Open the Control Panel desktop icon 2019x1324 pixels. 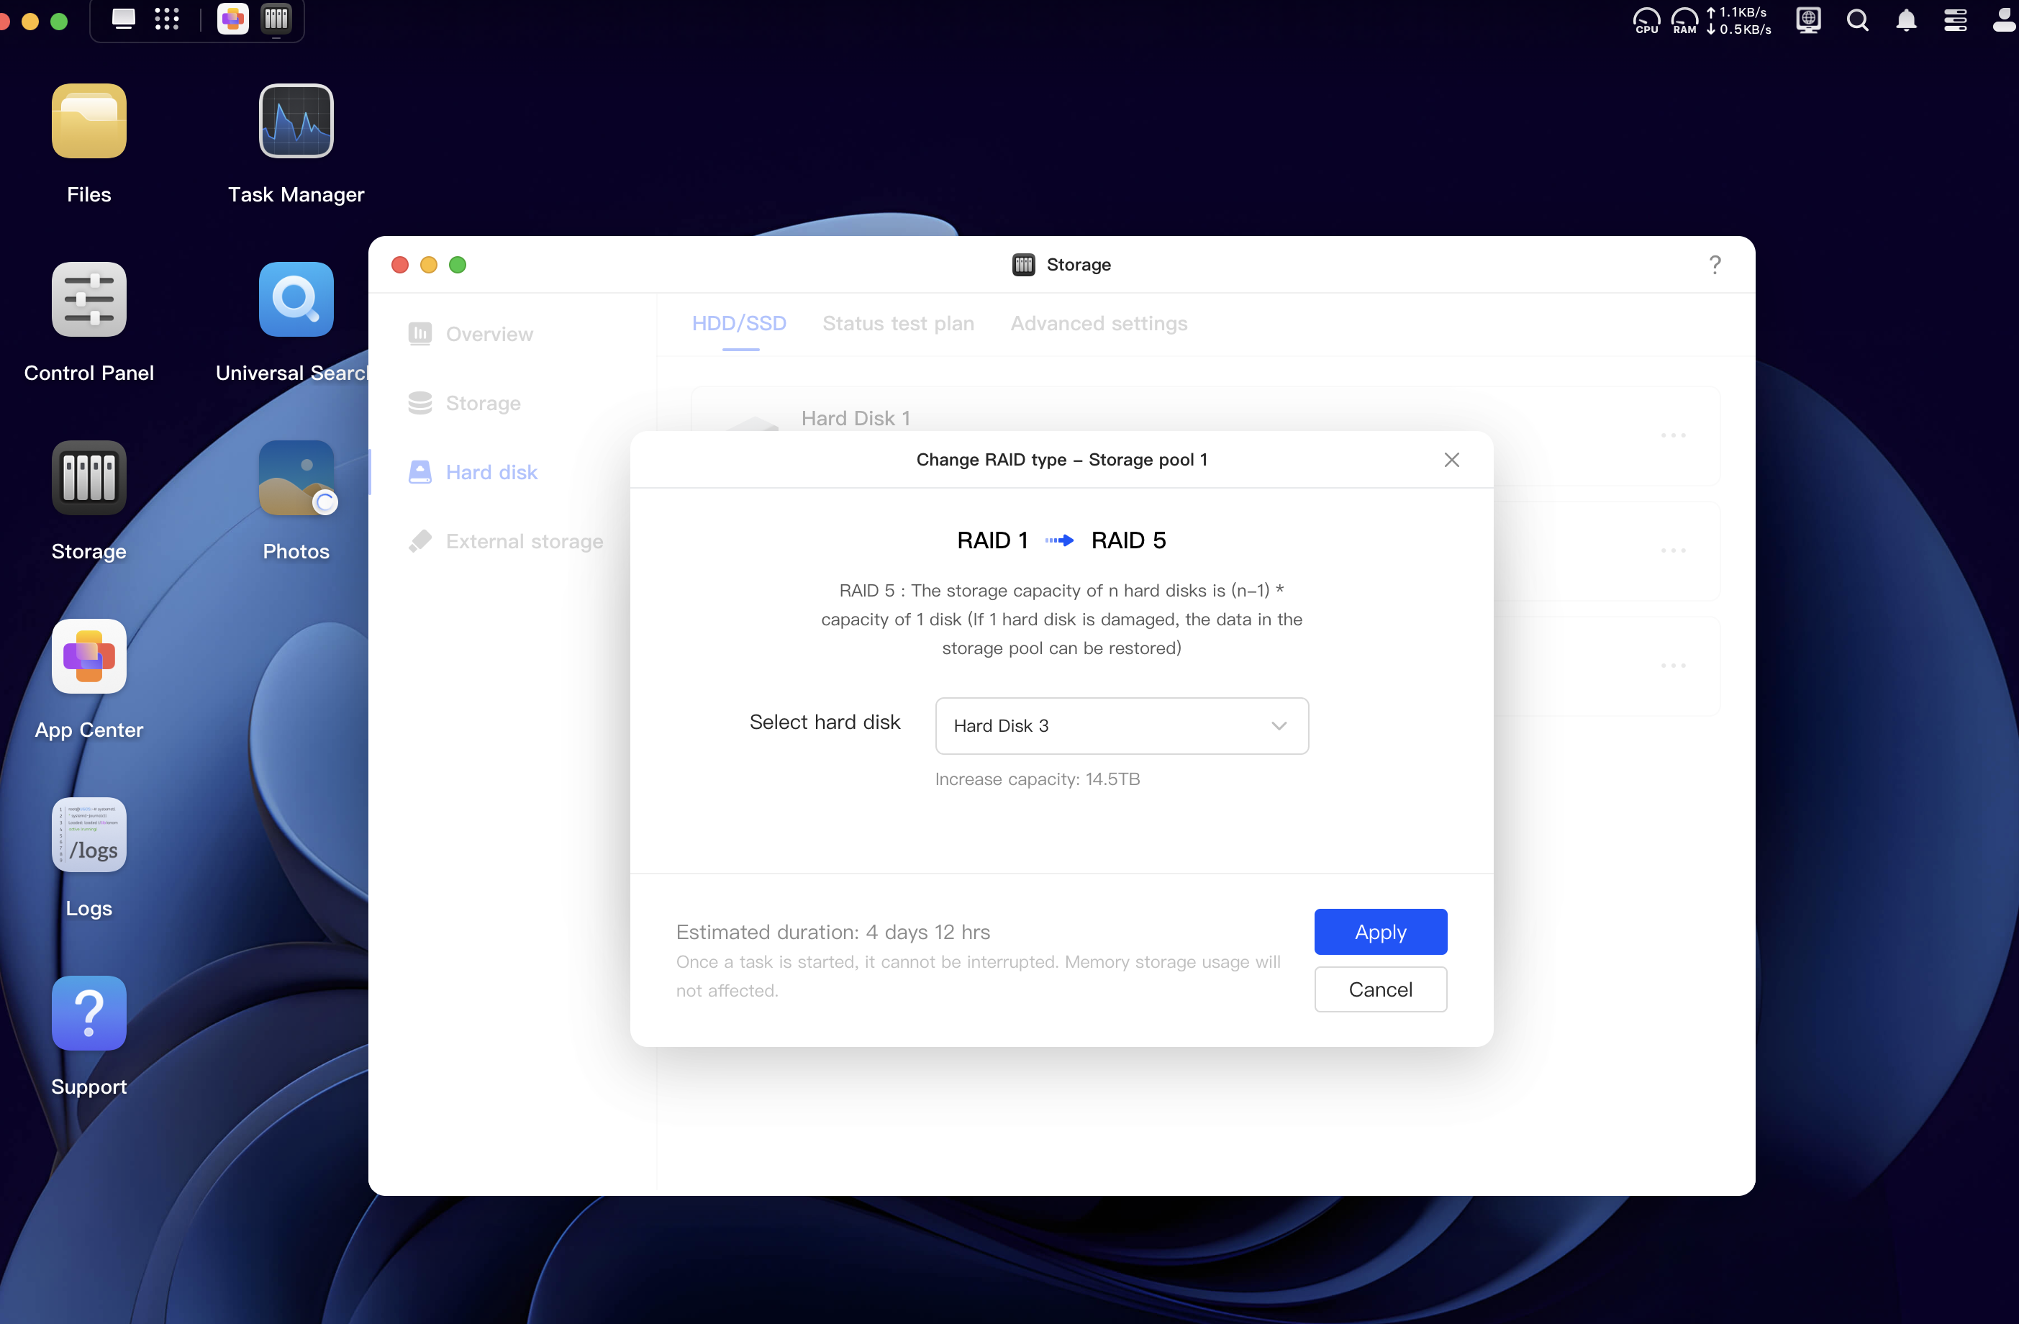coord(89,299)
